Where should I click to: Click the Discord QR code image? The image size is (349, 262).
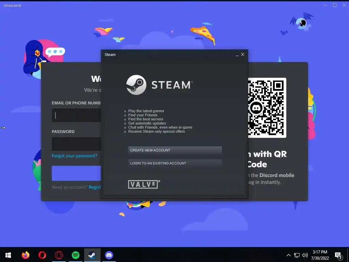(x=267, y=107)
